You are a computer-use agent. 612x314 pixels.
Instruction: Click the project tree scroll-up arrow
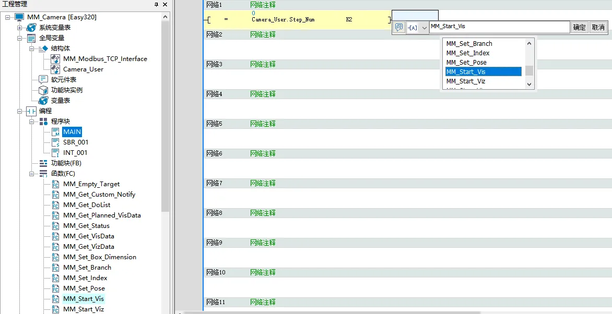tap(165, 17)
